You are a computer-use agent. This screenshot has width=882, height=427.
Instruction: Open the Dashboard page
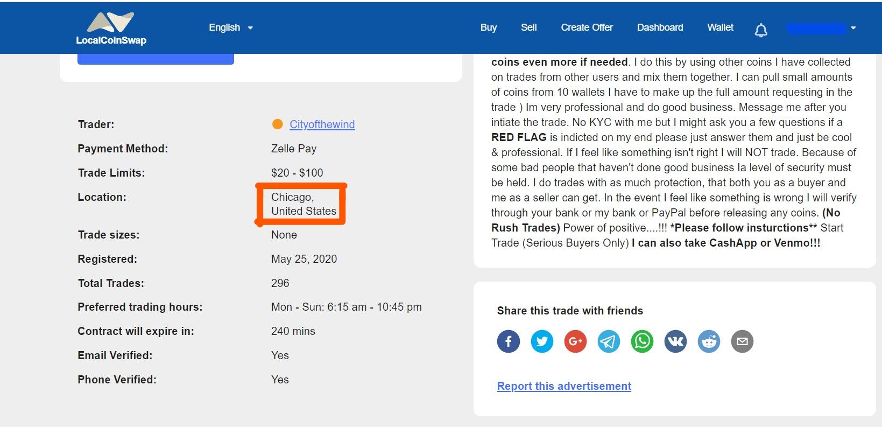coord(660,27)
